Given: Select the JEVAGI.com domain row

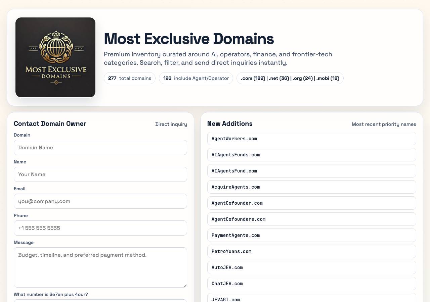Looking at the screenshot, I should [312, 298].
